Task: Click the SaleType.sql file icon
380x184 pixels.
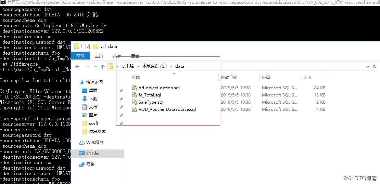Action: pyautogui.click(x=135, y=102)
